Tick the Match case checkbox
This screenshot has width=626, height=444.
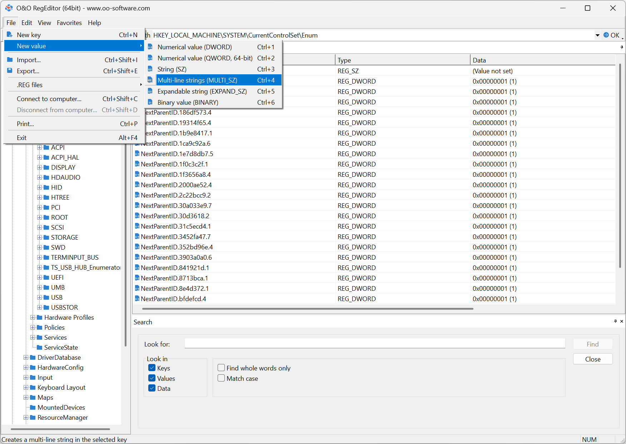tap(221, 378)
